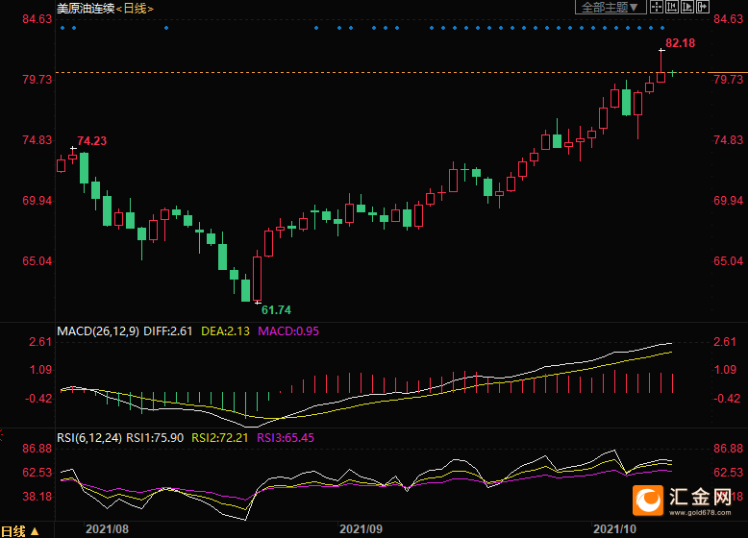Click the MACD:0.95 magenta legend value
This screenshot has width=748, height=538.
(288, 330)
